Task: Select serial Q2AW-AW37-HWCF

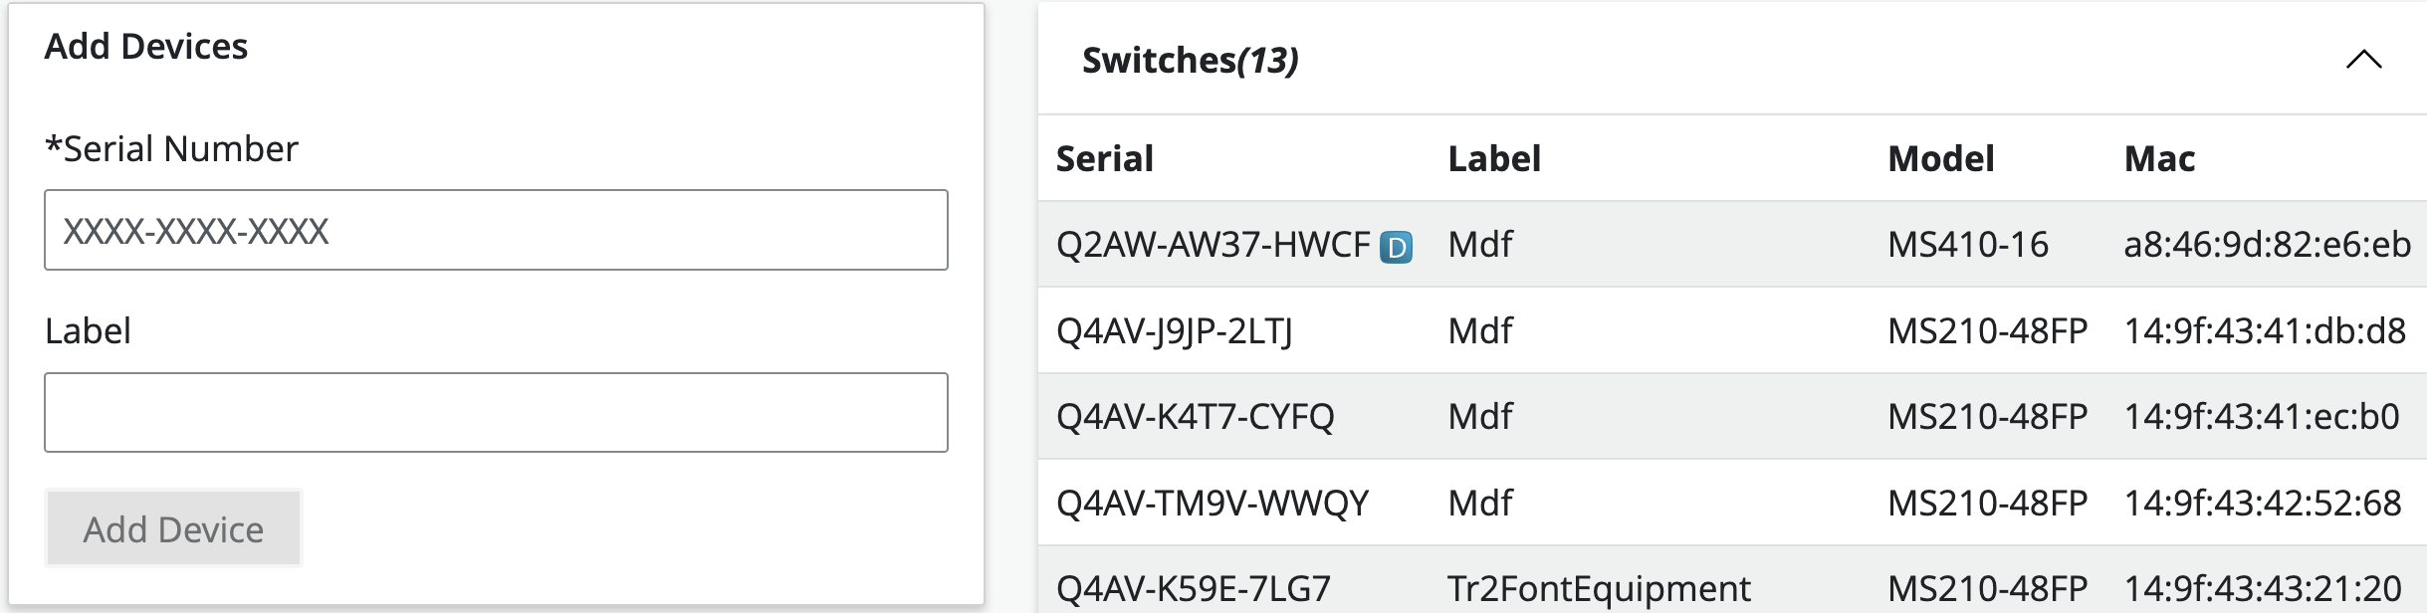Action: [x=1213, y=245]
